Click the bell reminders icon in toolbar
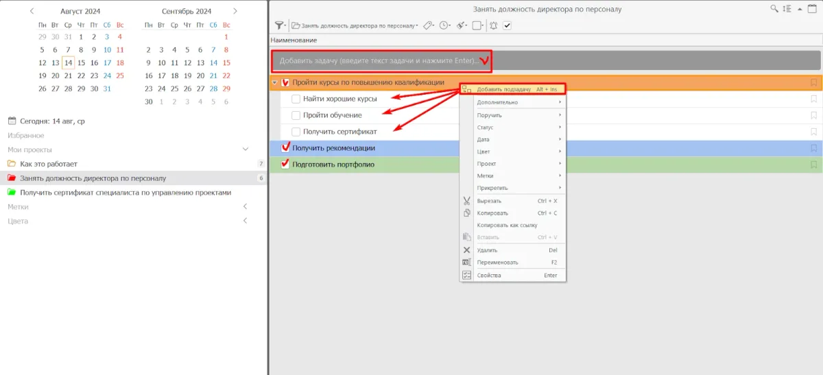The width and height of the screenshot is (823, 375). pos(493,25)
